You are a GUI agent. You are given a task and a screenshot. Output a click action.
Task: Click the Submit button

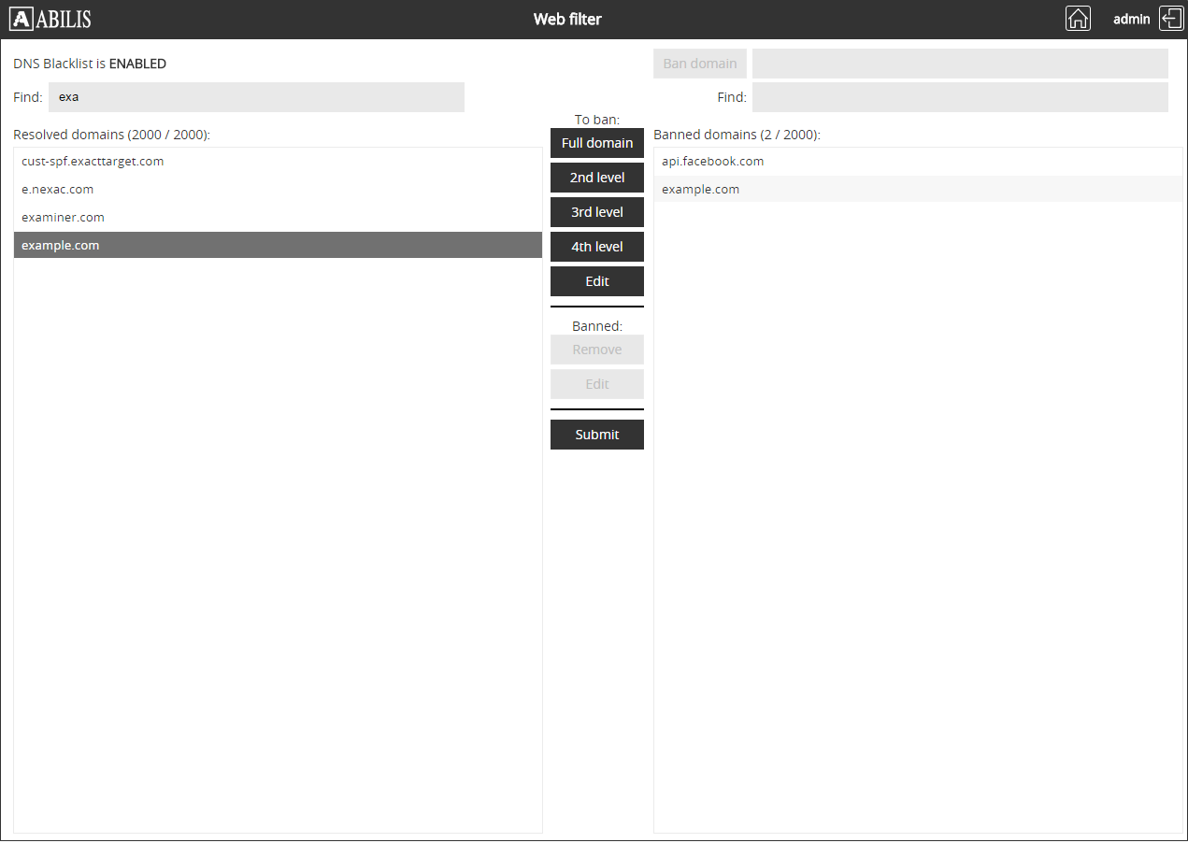click(x=596, y=434)
